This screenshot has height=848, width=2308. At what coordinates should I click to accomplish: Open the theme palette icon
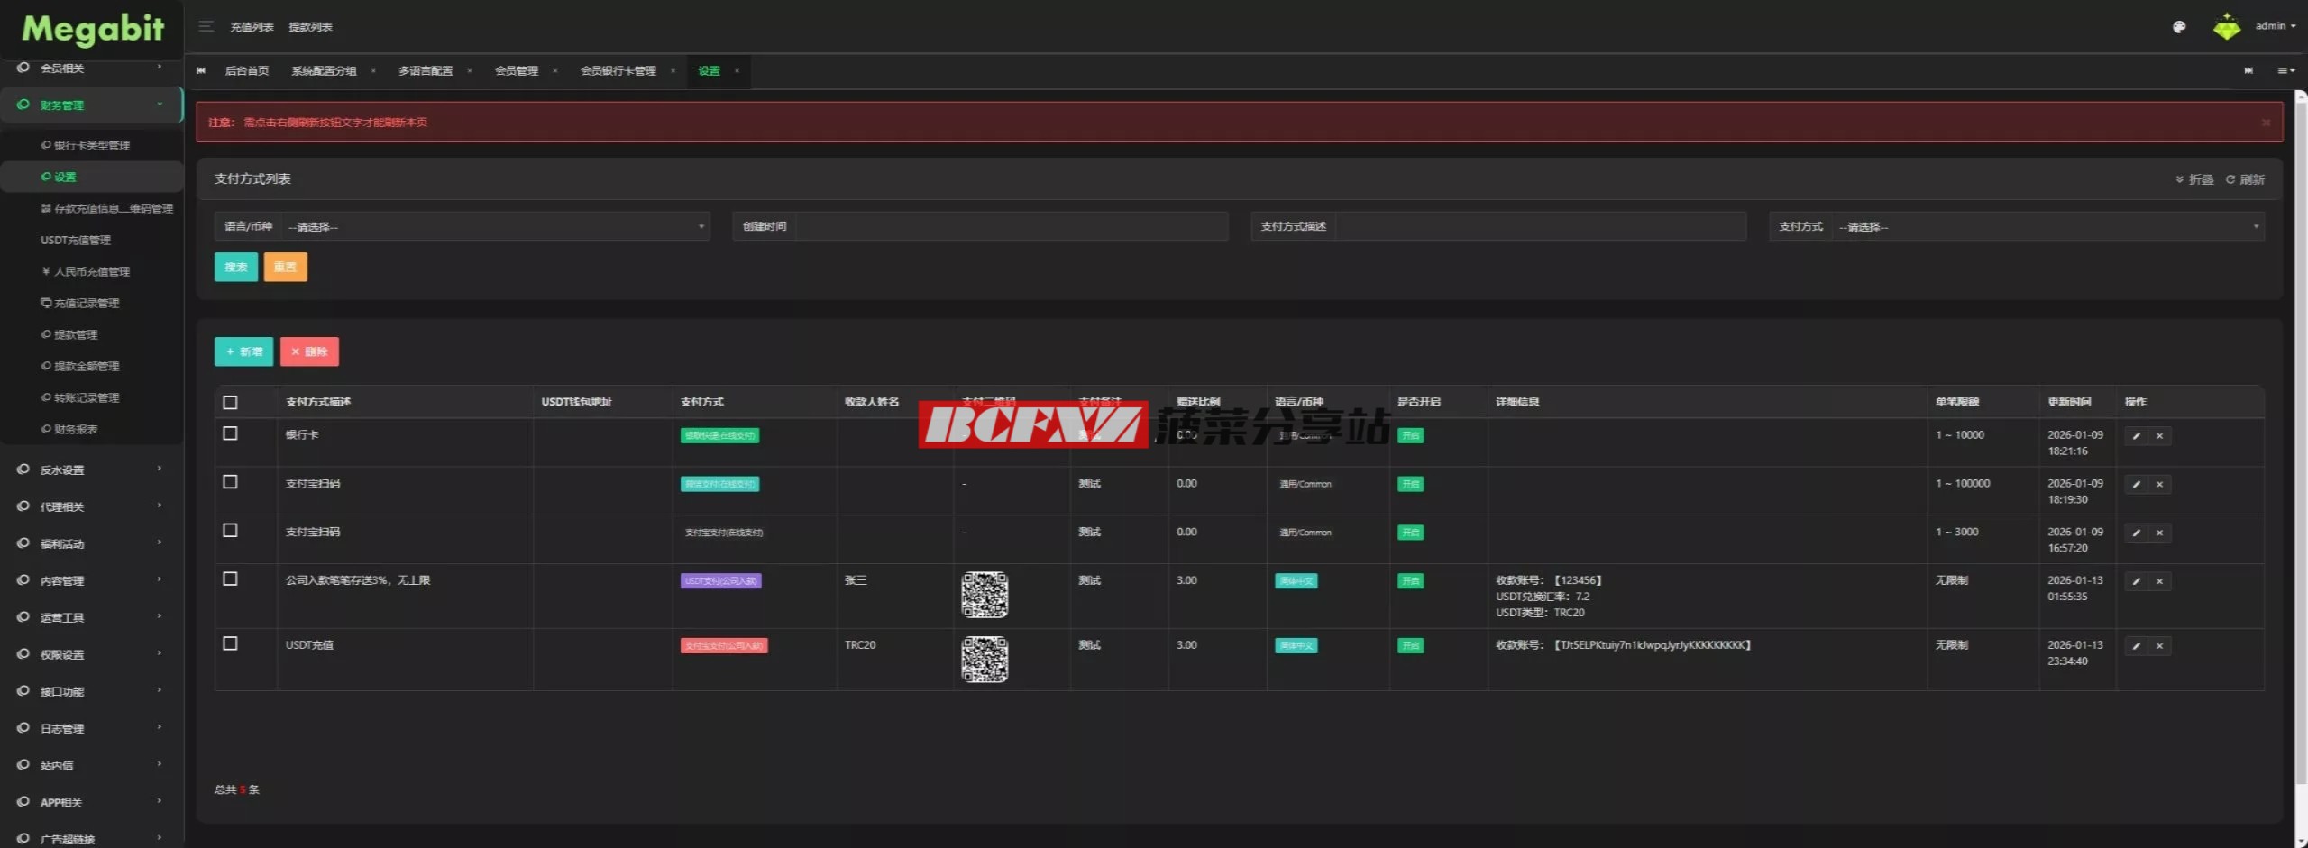pos(2178,27)
